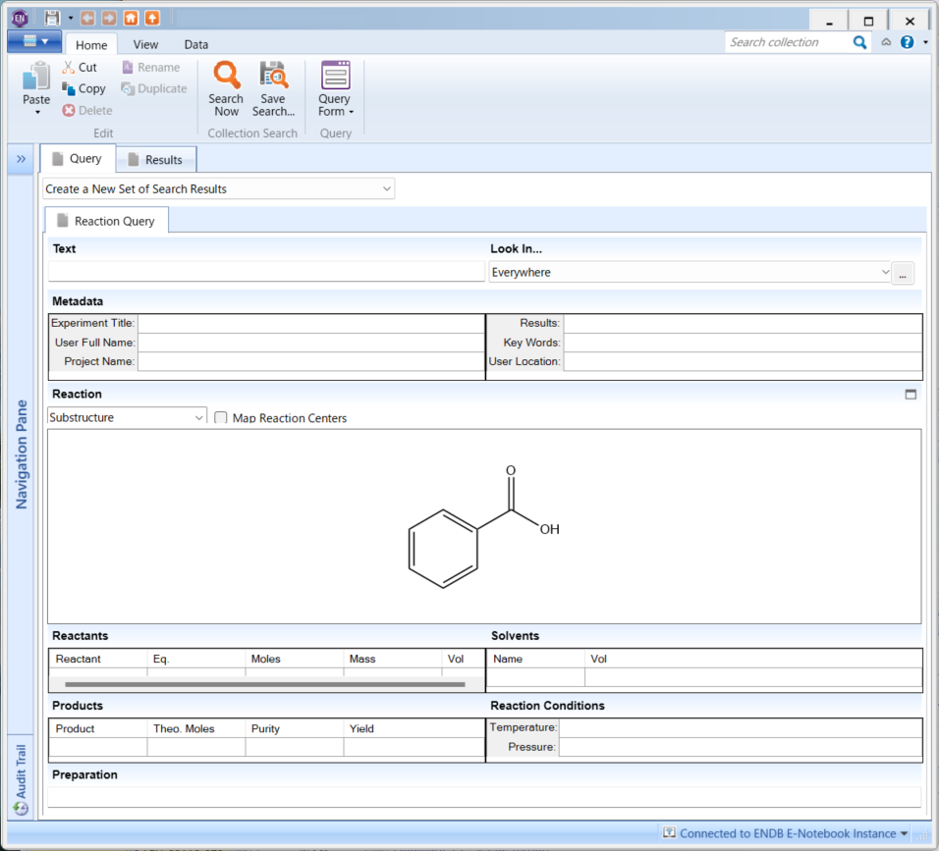The height and width of the screenshot is (851, 939).
Task: Click the Search Now magnifier icon
Action: click(226, 76)
